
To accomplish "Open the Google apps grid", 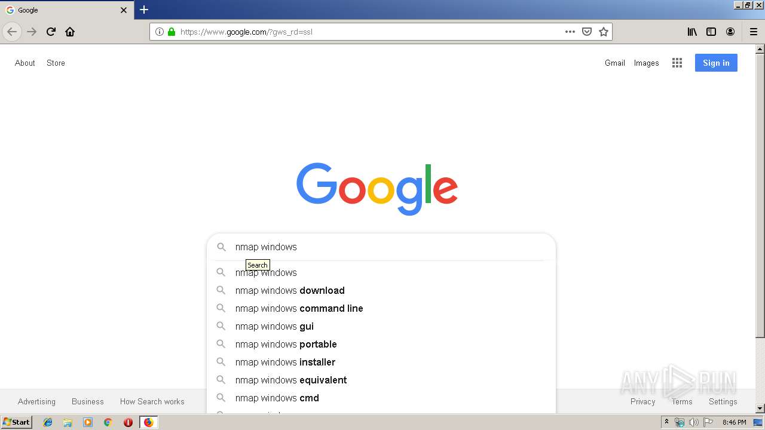I will [677, 63].
